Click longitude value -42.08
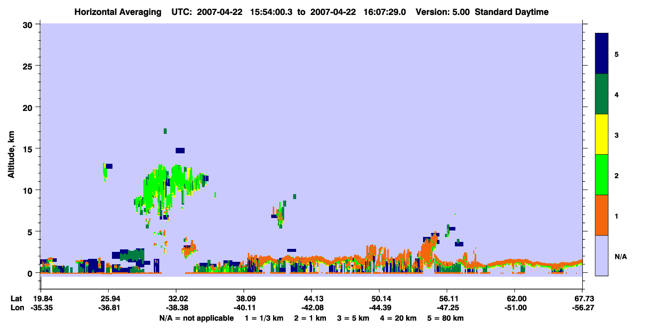The image size is (647, 332). click(312, 308)
